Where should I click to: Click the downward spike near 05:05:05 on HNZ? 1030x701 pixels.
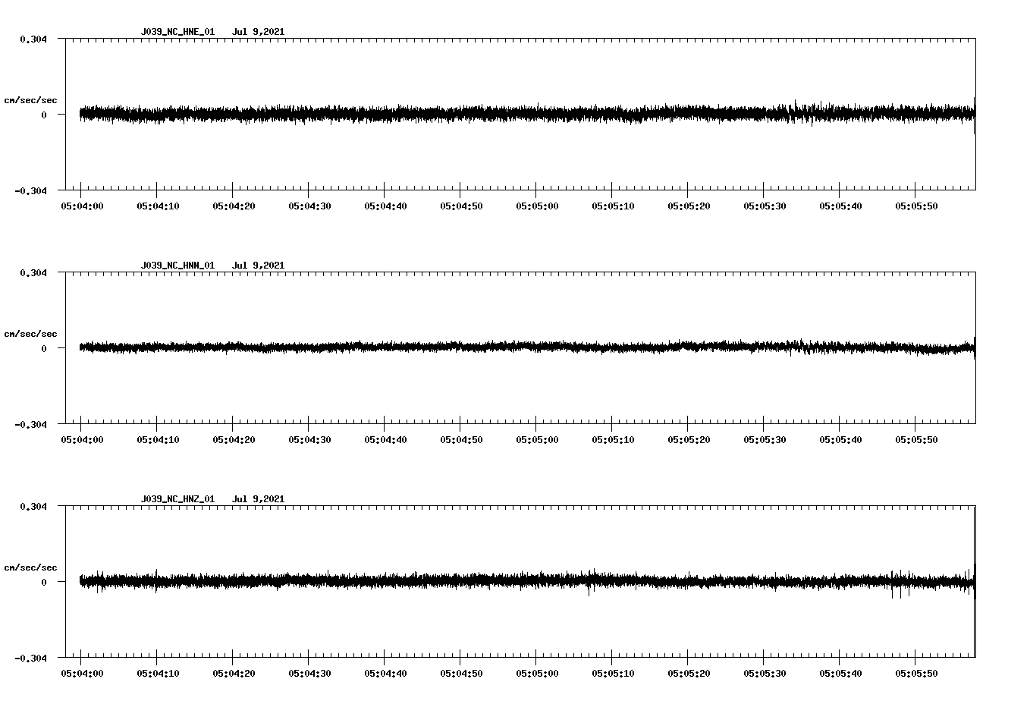[x=588, y=592]
